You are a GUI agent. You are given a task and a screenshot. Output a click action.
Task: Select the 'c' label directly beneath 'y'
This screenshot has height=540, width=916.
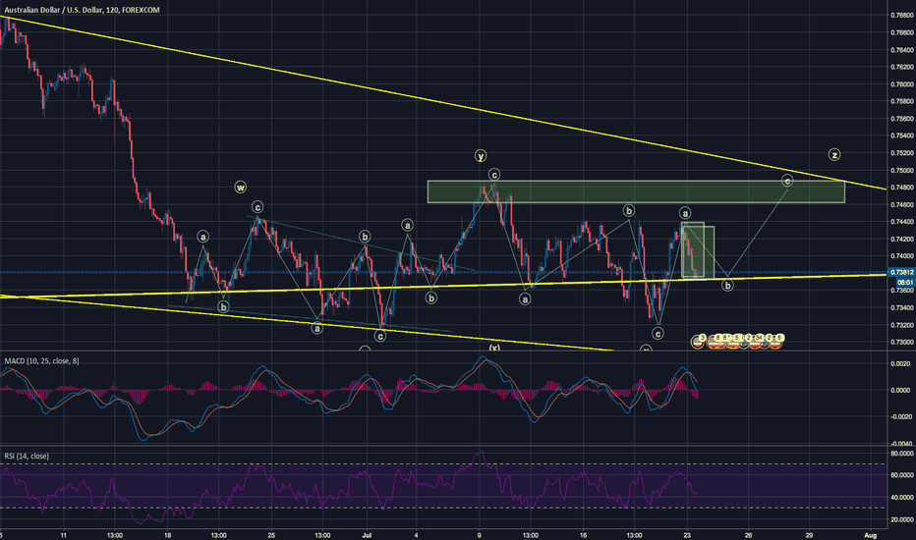[x=494, y=175]
